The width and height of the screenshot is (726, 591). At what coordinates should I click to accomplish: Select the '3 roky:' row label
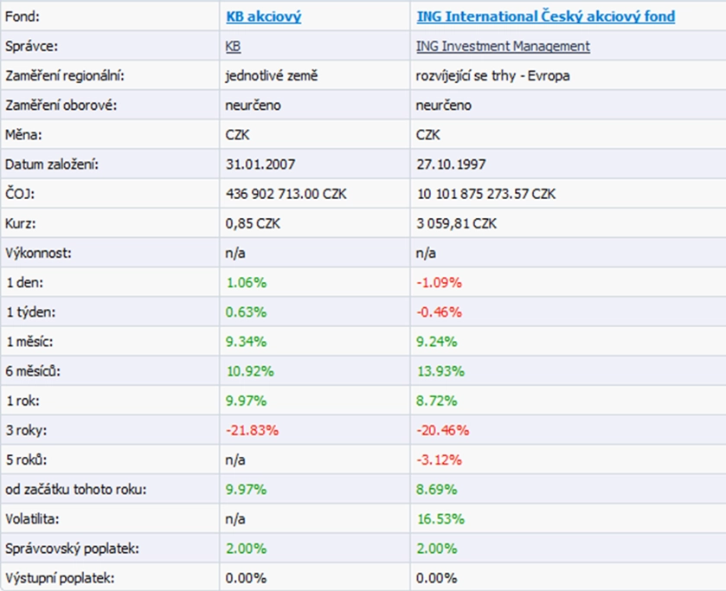tap(26, 430)
